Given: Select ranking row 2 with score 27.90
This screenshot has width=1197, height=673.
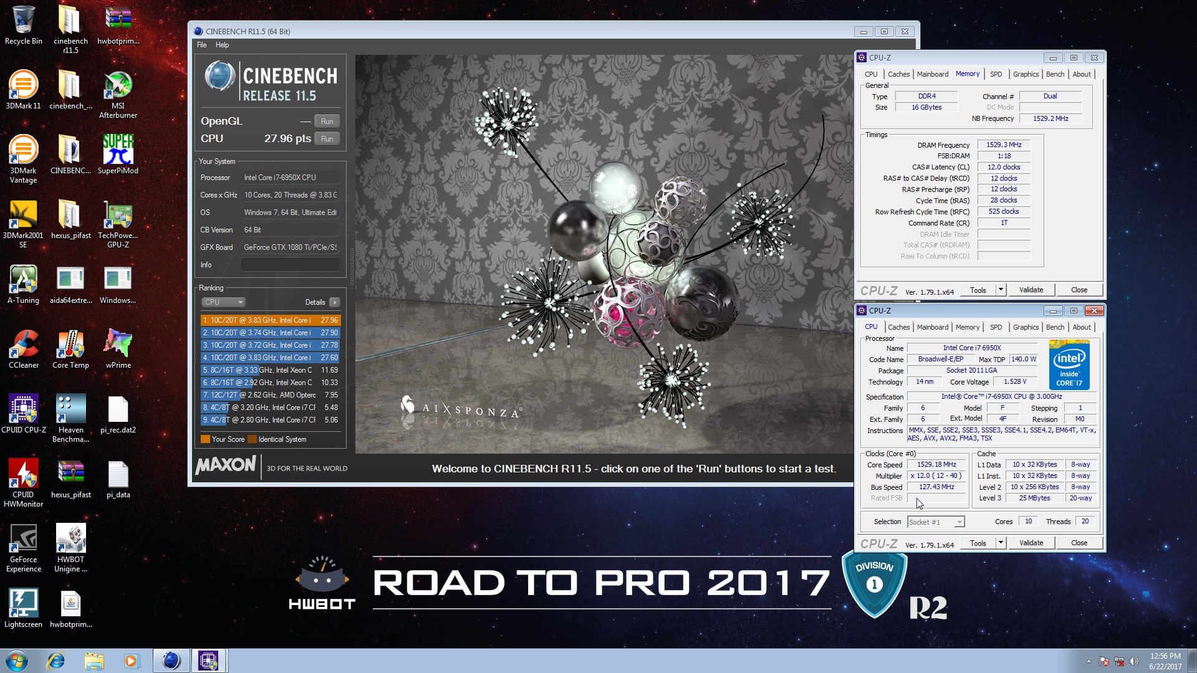Looking at the screenshot, I should (x=271, y=333).
